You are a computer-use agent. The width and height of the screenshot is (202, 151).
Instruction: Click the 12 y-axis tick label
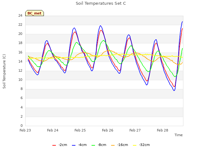pos(20,70)
